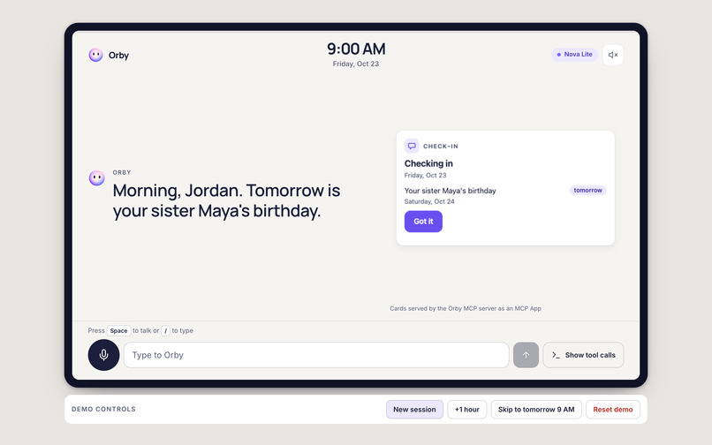
Task: Click the Morning, Jordan message text
Action: [x=226, y=200]
